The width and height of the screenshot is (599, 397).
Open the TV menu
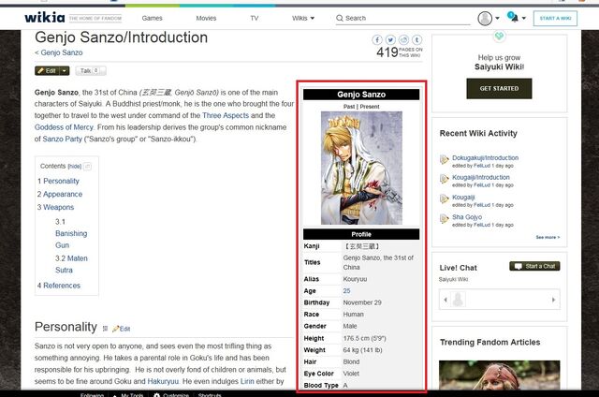pos(254,18)
